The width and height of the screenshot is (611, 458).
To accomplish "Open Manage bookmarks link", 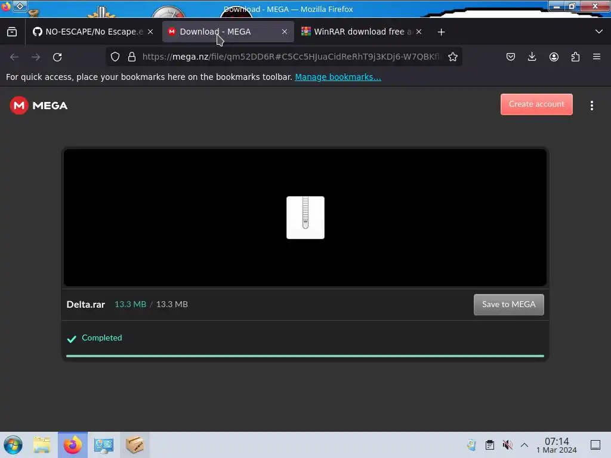I will pyautogui.click(x=338, y=77).
